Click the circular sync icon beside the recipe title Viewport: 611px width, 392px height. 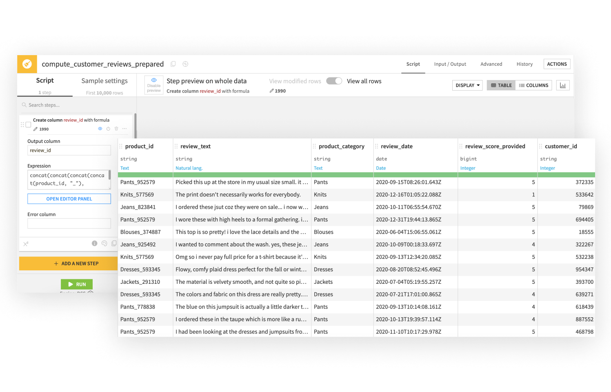tap(185, 64)
